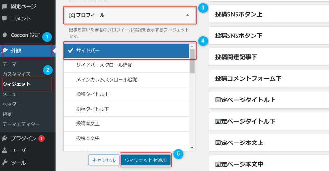
Task: Choose サイドバースクロール追従 in the list
Action: click(x=127, y=65)
